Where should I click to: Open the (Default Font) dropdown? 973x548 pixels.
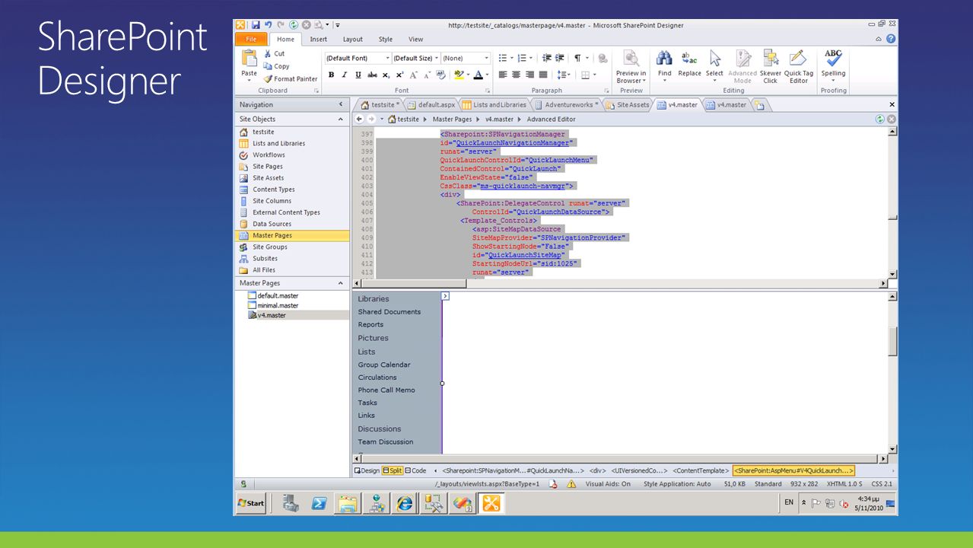(388, 58)
